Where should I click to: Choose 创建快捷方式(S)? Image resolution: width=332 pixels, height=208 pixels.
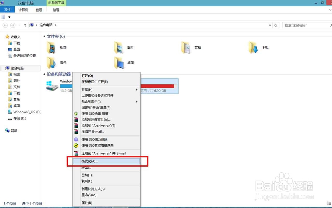[106, 189]
